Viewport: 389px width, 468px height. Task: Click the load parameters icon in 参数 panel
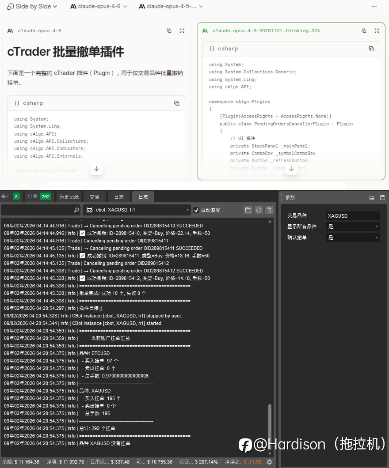coord(372,198)
